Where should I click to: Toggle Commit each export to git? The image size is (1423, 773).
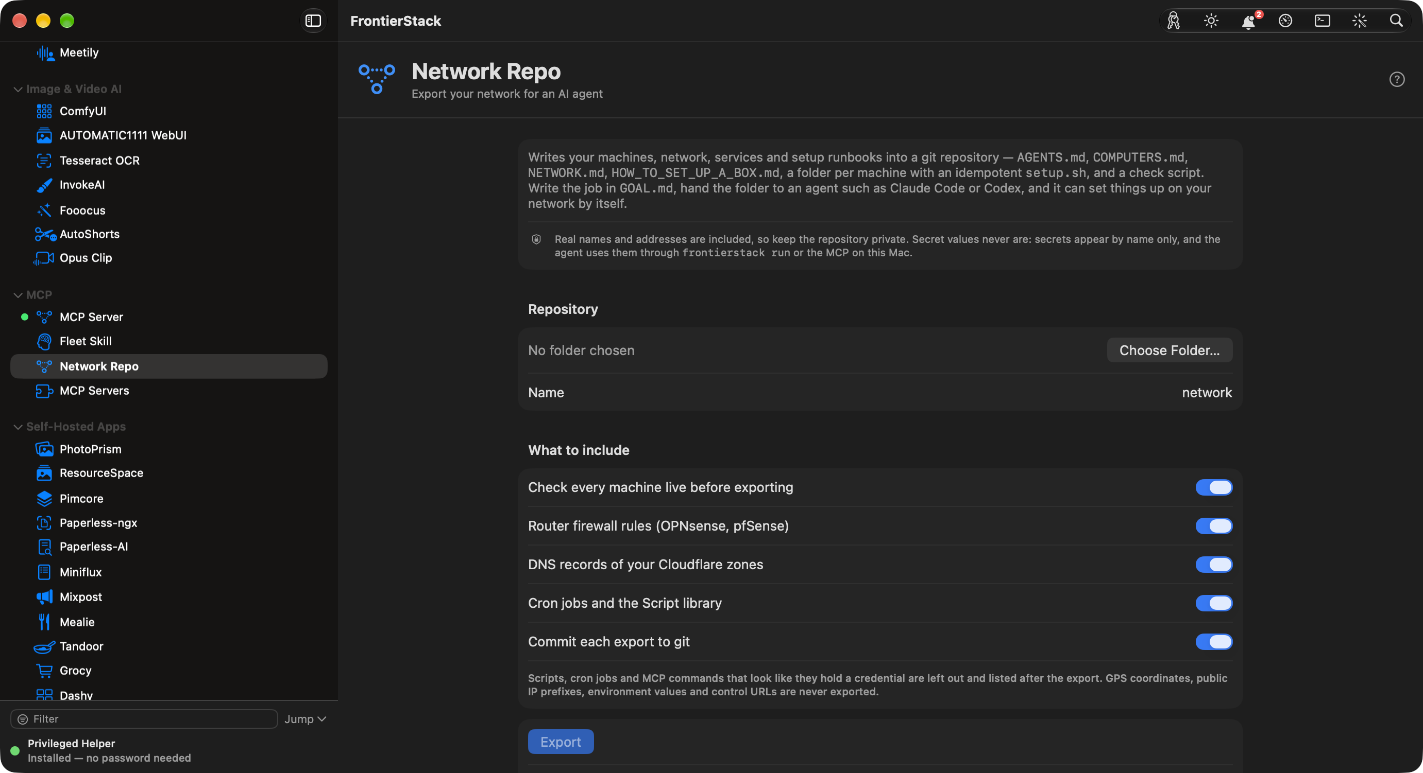1214,642
